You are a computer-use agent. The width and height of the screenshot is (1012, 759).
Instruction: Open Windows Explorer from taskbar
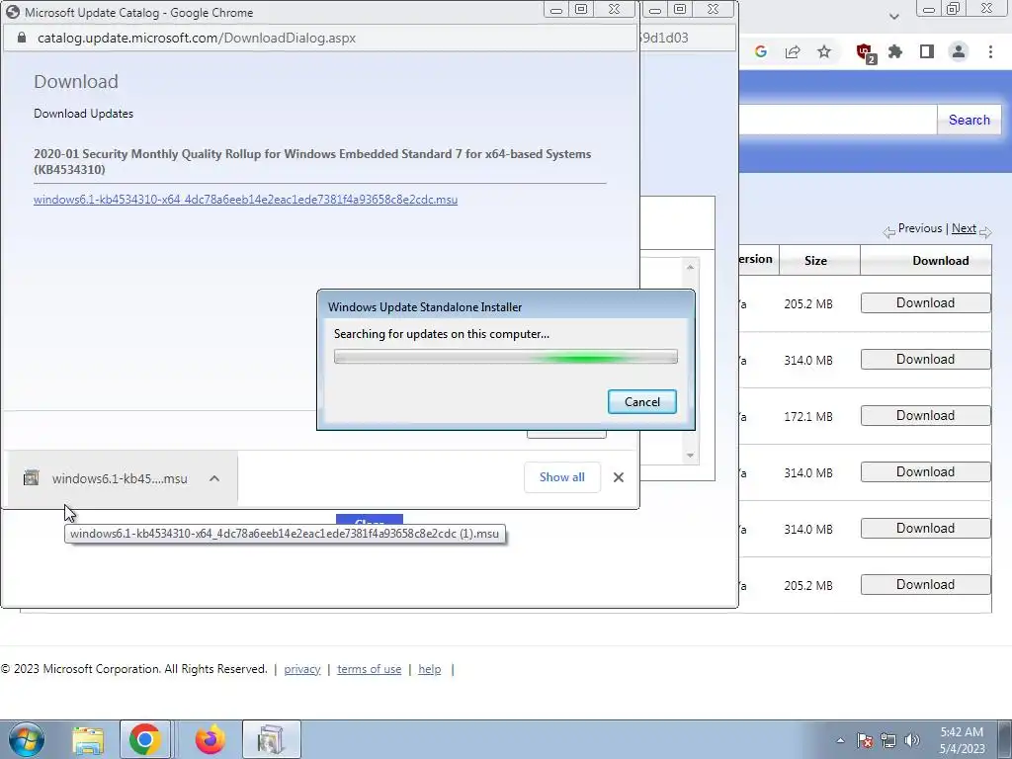tap(88, 739)
